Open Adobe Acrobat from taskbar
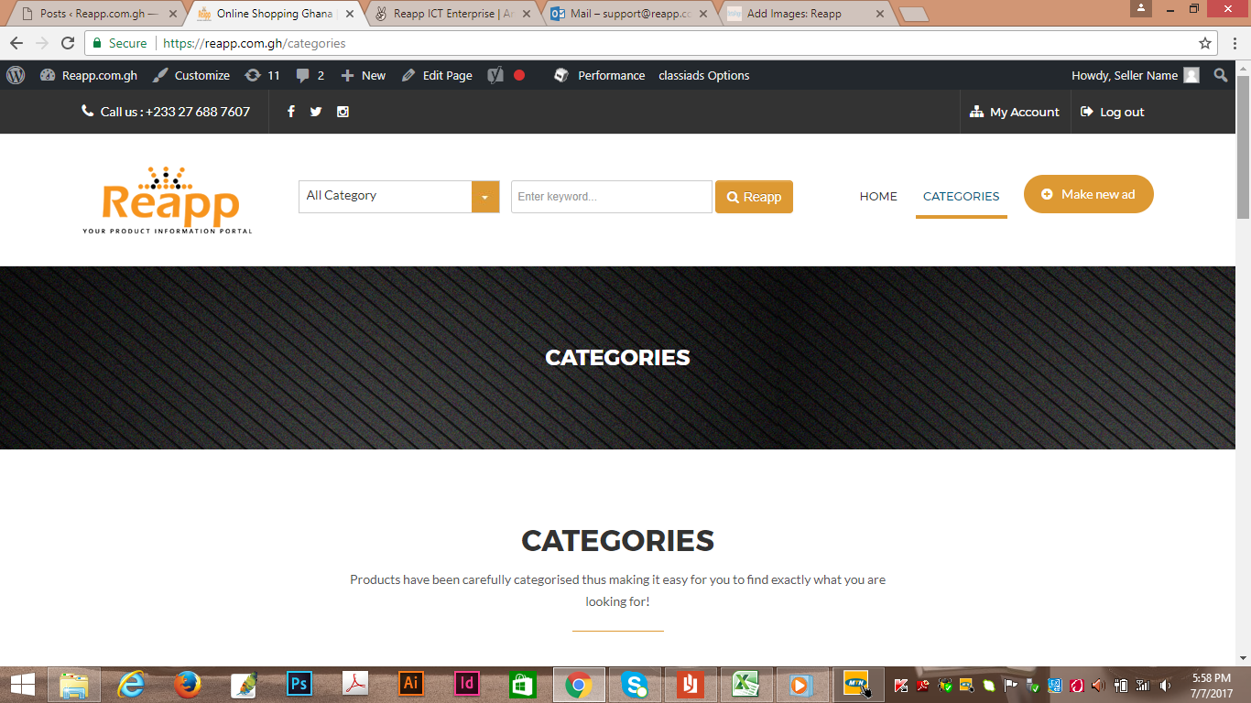The width and height of the screenshot is (1251, 703). pyautogui.click(x=354, y=685)
